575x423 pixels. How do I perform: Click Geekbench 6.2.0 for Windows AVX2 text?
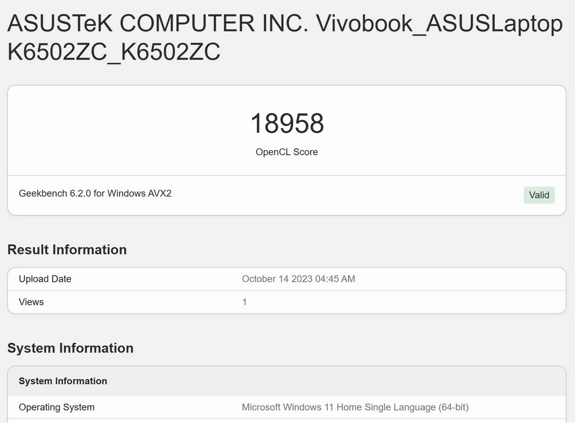pos(95,194)
